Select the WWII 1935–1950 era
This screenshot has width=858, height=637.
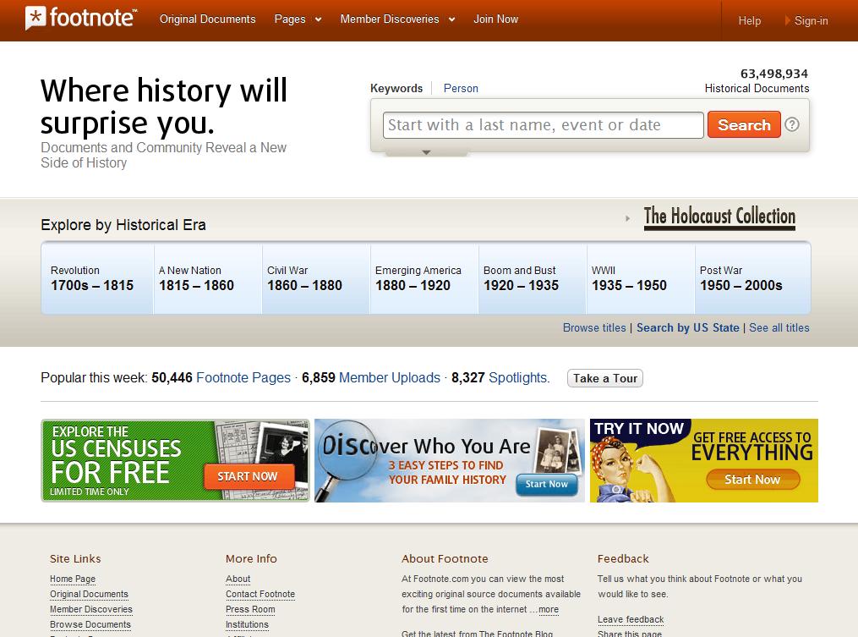[640, 278]
